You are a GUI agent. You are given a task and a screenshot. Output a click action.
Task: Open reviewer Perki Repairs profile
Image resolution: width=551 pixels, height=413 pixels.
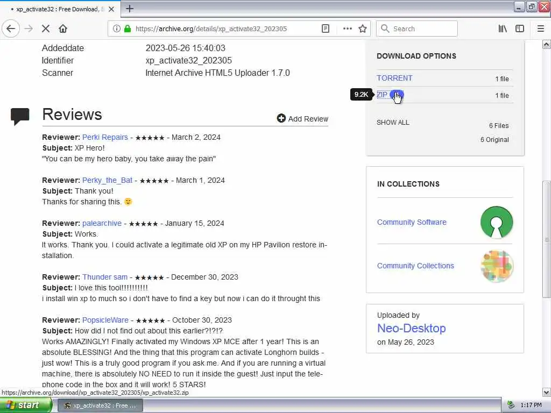pos(105,137)
